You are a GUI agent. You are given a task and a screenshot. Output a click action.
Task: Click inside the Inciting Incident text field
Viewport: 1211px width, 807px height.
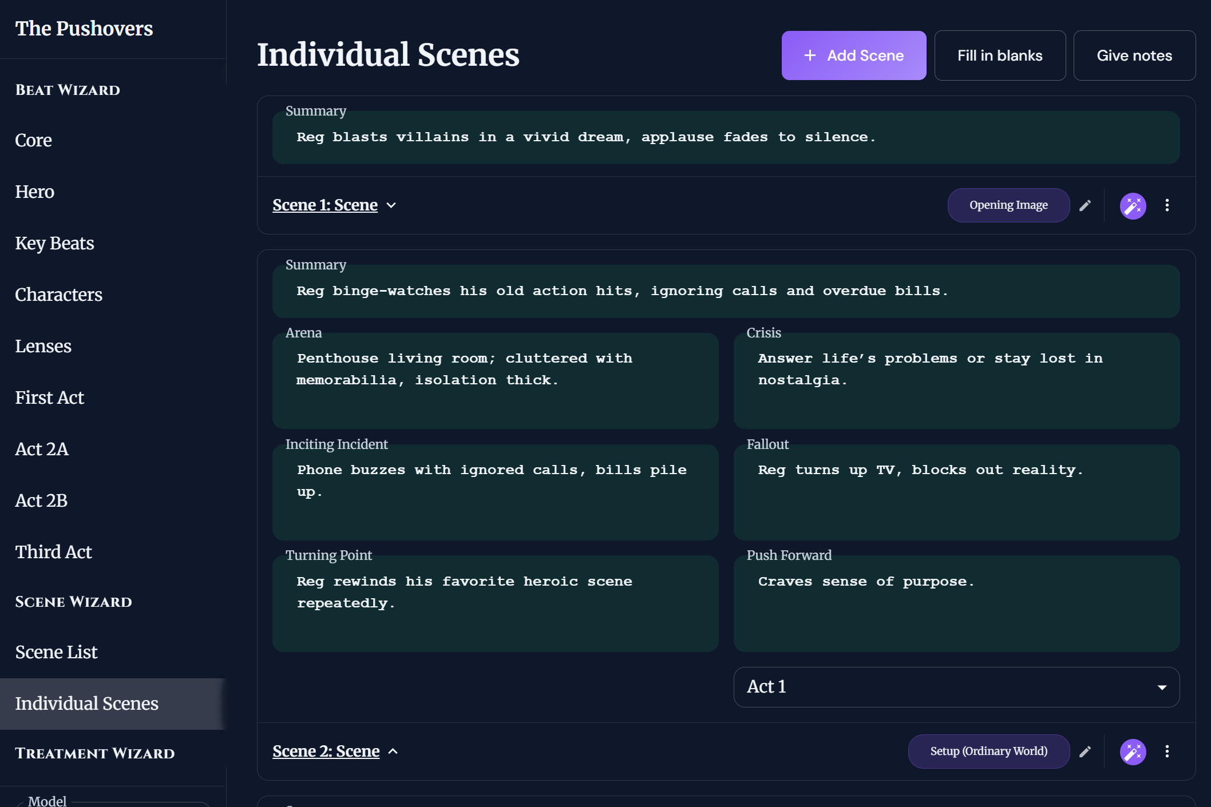pos(496,492)
